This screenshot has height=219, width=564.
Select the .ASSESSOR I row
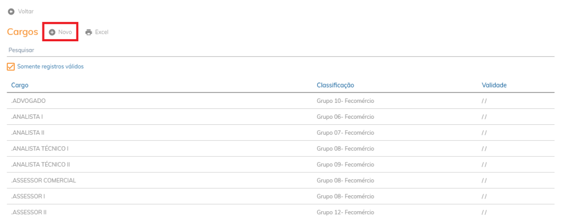[280, 196]
